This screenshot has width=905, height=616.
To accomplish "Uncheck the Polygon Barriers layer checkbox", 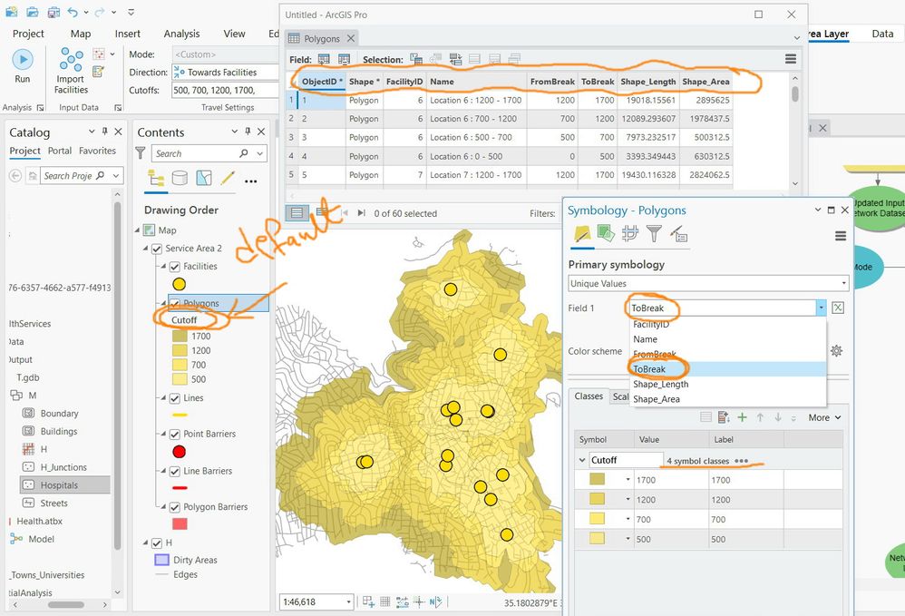I will (174, 507).
